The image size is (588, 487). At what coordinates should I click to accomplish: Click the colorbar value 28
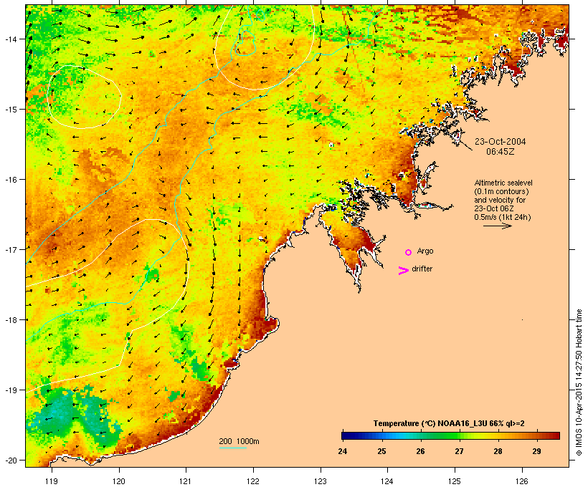tap(498, 451)
